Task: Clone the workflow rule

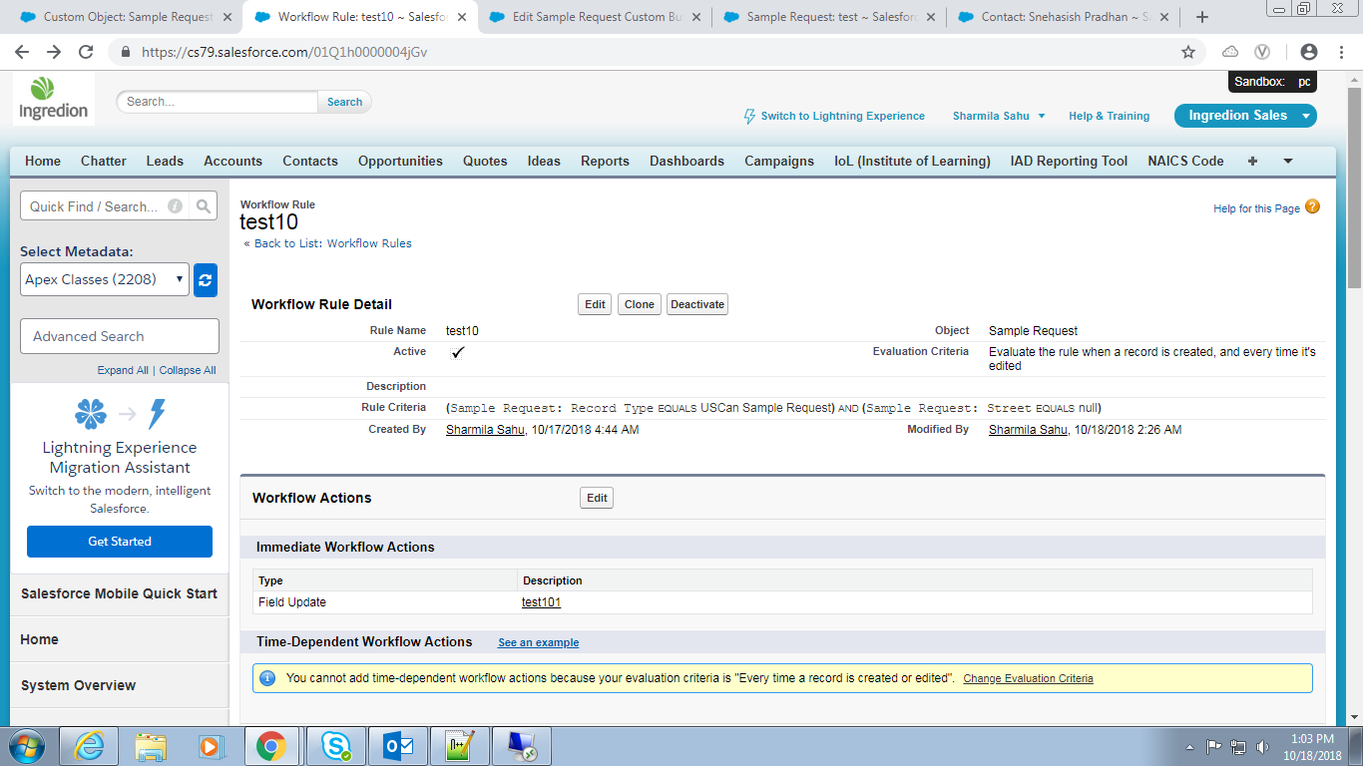Action: pyautogui.click(x=639, y=304)
